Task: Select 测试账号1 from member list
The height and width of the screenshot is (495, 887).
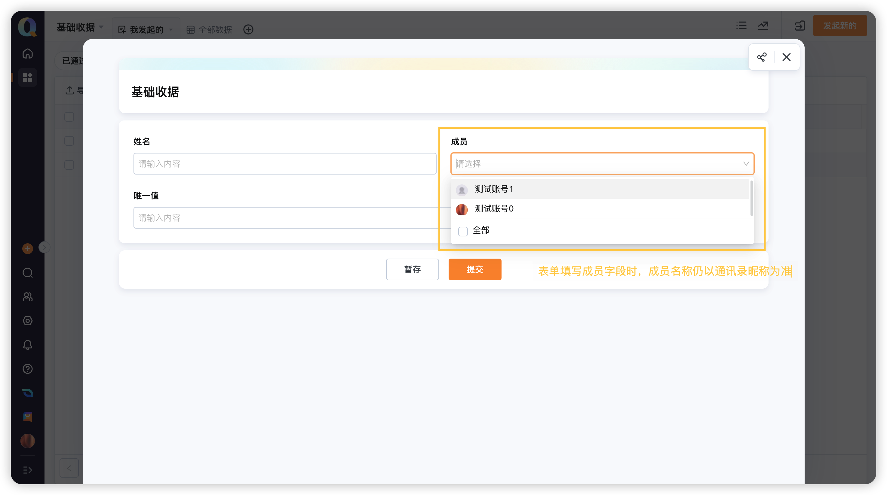Action: click(600, 189)
